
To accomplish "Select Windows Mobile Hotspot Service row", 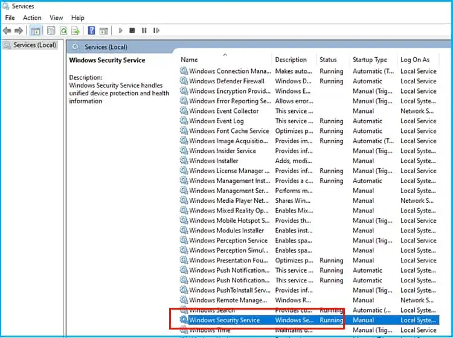I will [x=309, y=220].
